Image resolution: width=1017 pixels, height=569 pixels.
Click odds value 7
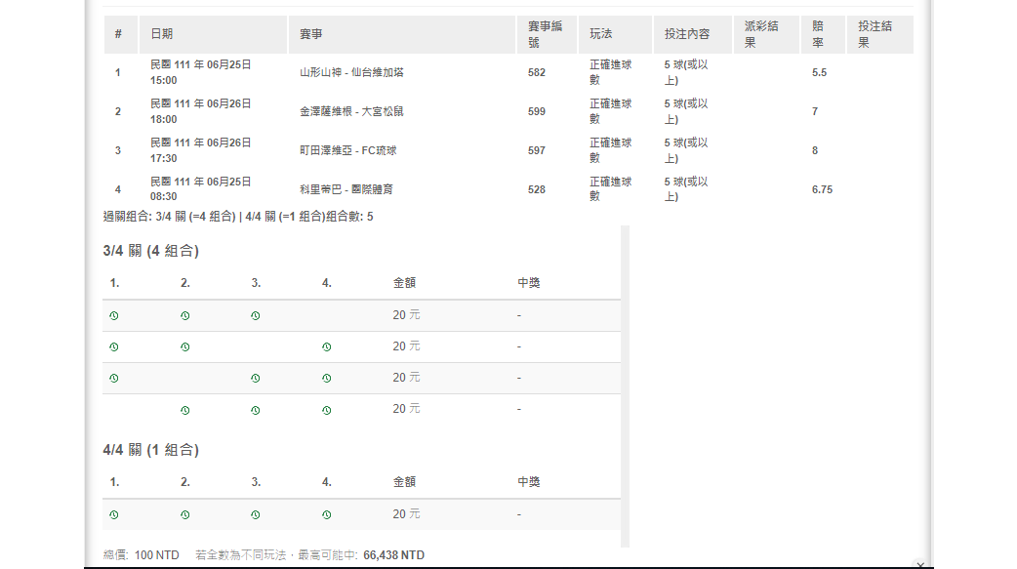815,111
